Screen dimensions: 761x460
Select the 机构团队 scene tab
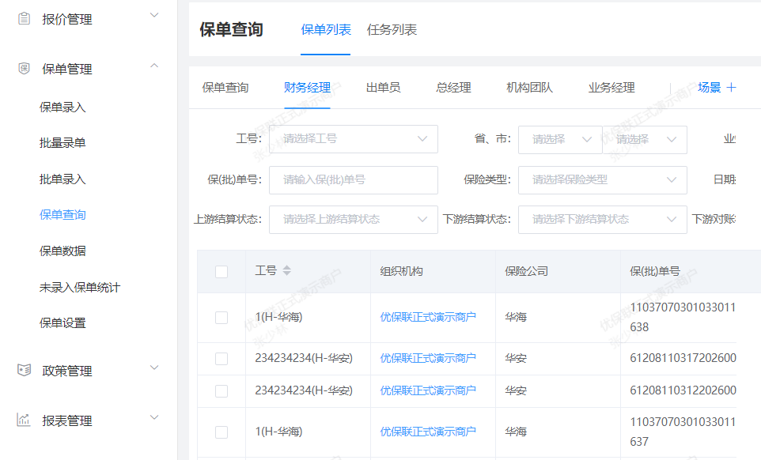click(x=529, y=88)
